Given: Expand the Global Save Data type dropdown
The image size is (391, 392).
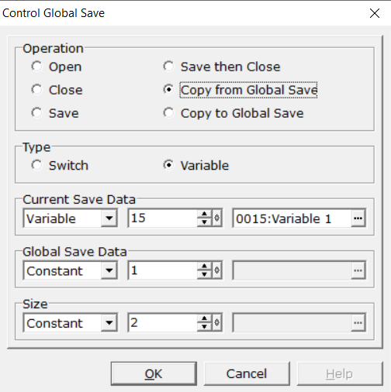Looking at the screenshot, I should [x=109, y=270].
